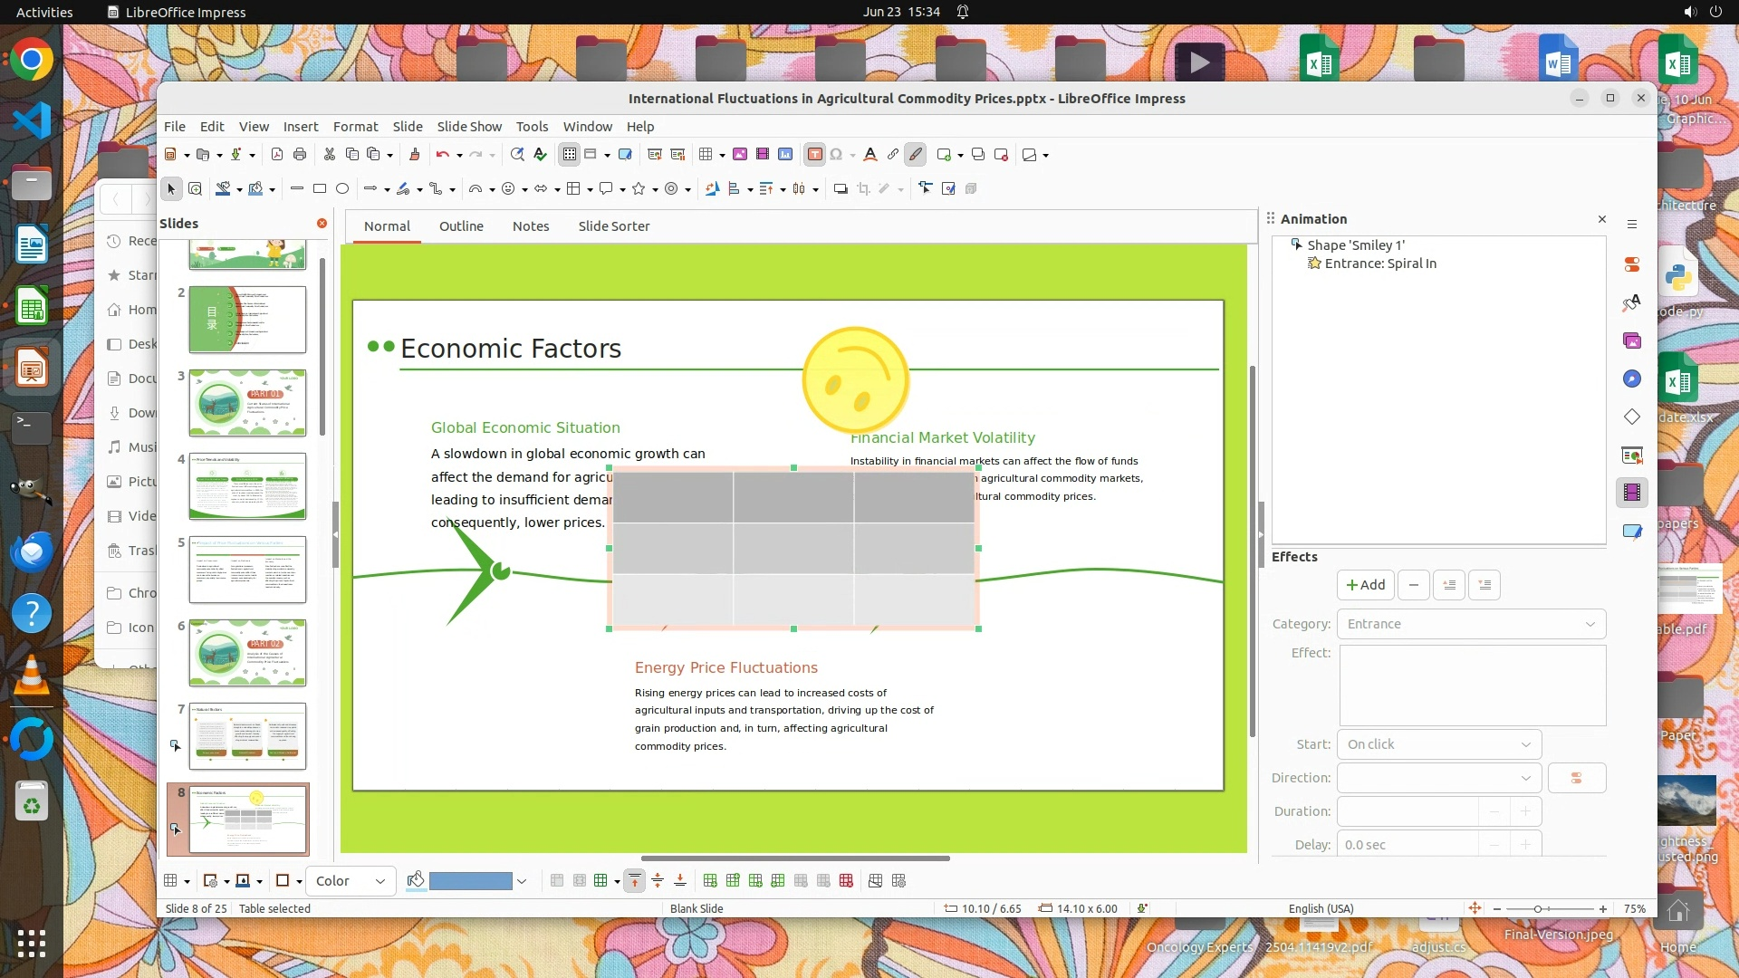This screenshot has width=1739, height=978.
Task: Open the Slide Show menu
Action: [x=468, y=127]
